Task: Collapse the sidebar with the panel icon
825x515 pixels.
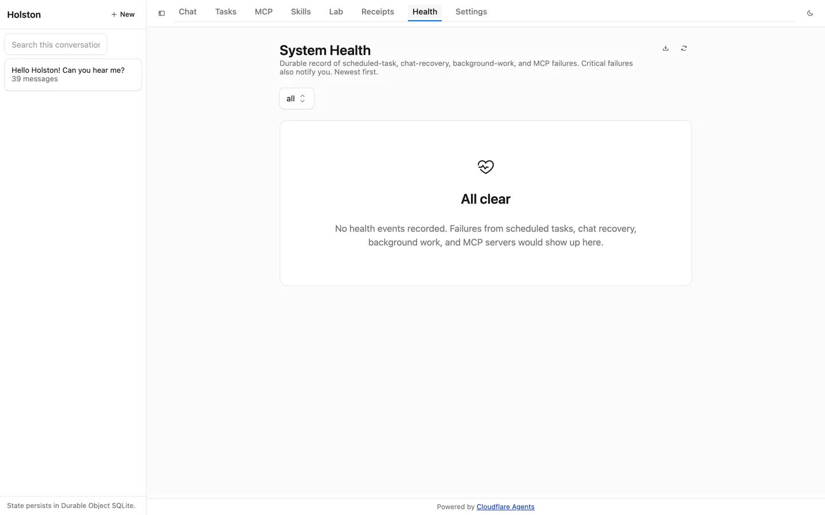Action: (162, 13)
